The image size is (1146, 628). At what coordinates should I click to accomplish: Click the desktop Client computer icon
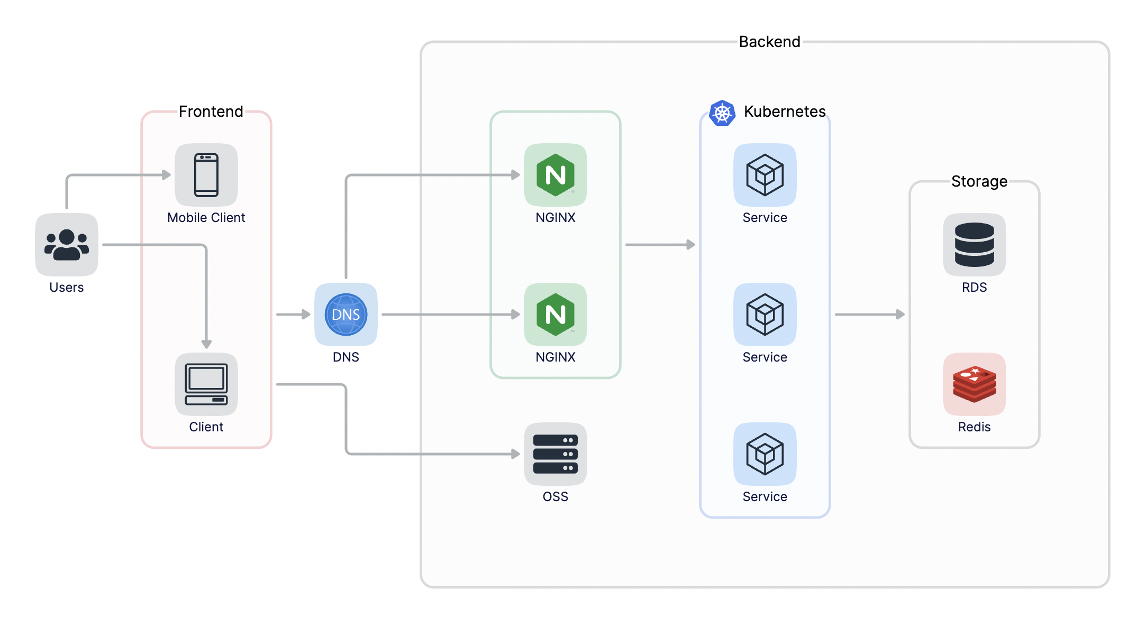tap(206, 384)
